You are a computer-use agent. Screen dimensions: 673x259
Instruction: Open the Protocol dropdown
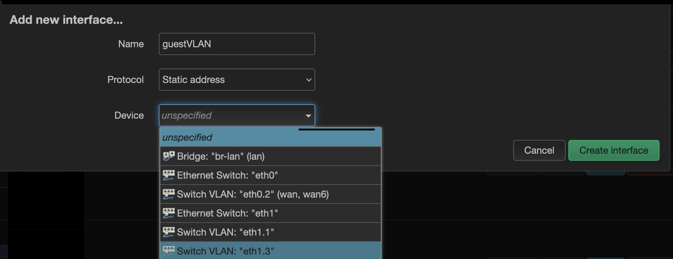237,80
